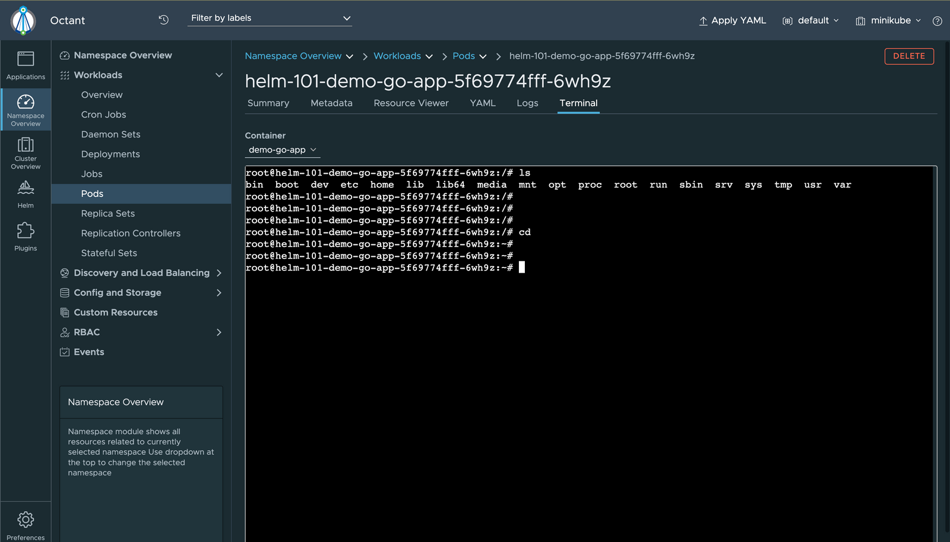Click the Workloads grid icon in the sidebar

(65, 75)
